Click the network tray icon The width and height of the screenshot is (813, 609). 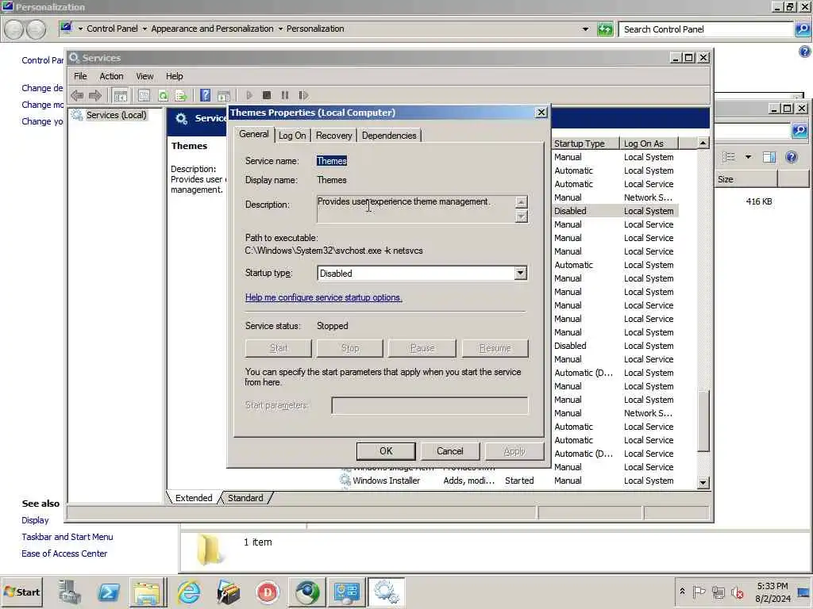tap(718, 592)
